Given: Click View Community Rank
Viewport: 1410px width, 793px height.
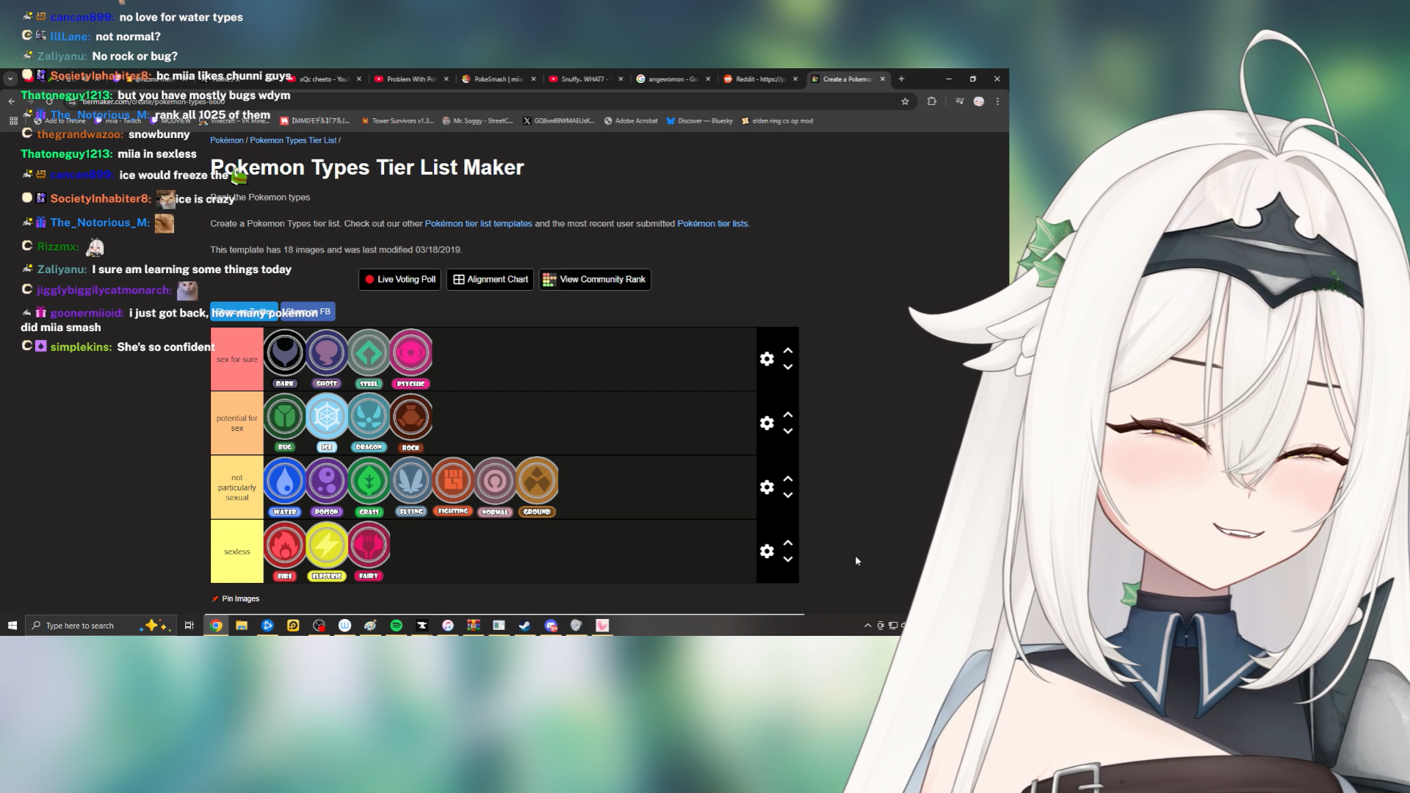Looking at the screenshot, I should [595, 279].
